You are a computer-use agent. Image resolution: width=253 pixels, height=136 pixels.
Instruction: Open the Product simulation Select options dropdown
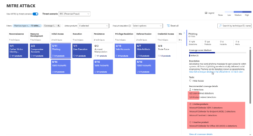click(x=147, y=26)
